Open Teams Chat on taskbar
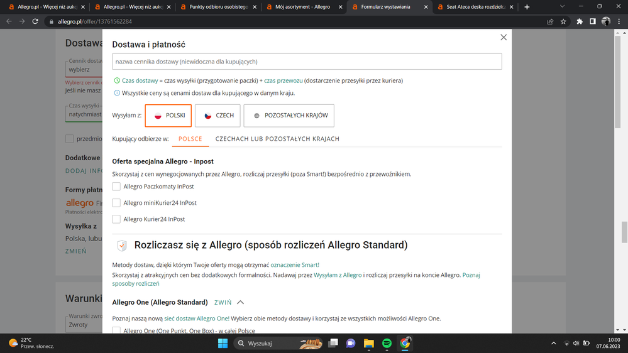 (x=351, y=344)
